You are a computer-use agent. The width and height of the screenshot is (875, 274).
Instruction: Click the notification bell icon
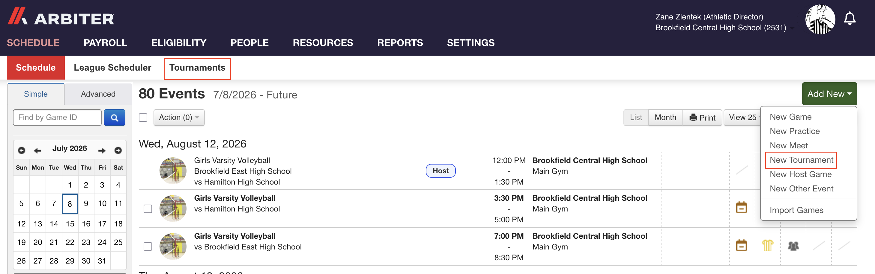pyautogui.click(x=850, y=18)
